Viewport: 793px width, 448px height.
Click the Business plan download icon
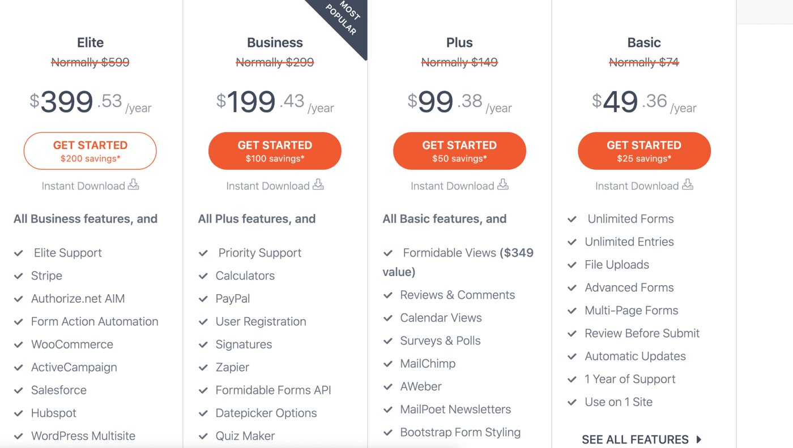pyautogui.click(x=318, y=185)
